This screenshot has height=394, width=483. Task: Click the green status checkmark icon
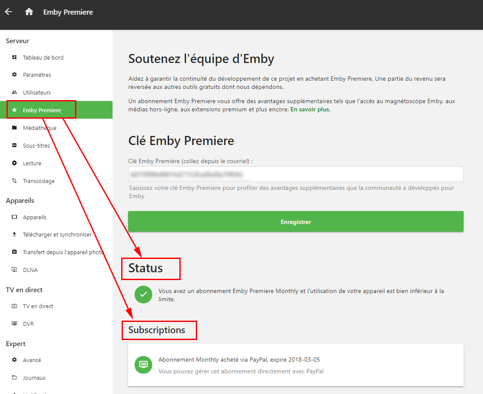pyautogui.click(x=143, y=294)
